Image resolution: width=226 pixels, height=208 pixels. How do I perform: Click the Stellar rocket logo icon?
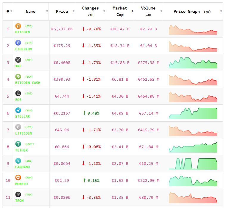pos(18,110)
